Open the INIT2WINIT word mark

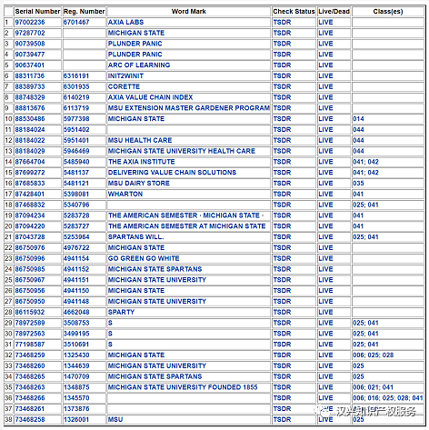(125, 75)
